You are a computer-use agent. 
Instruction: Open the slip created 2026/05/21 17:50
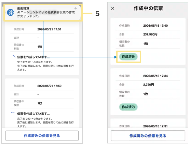pos(42,103)
